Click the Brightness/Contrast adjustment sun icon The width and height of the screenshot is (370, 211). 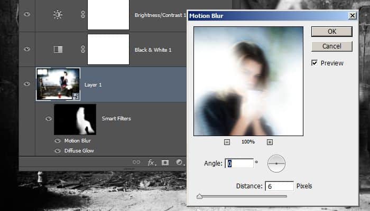point(58,15)
